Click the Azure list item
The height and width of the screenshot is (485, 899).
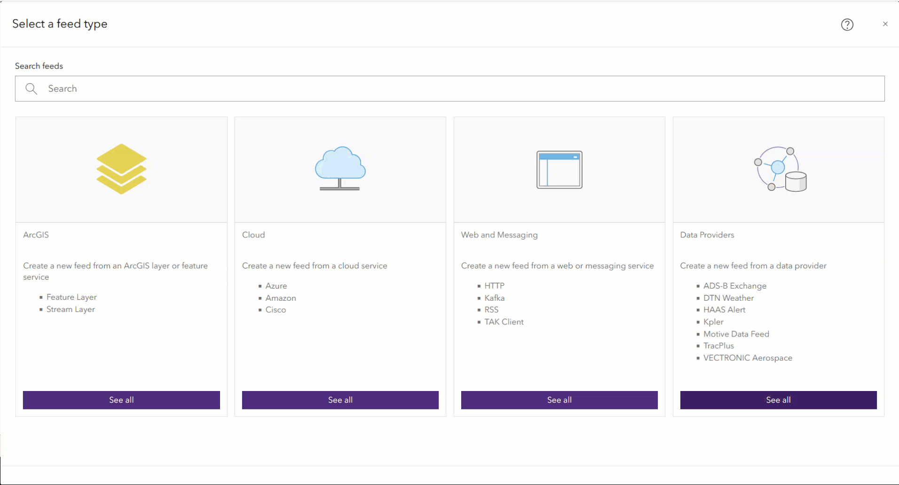coord(276,286)
